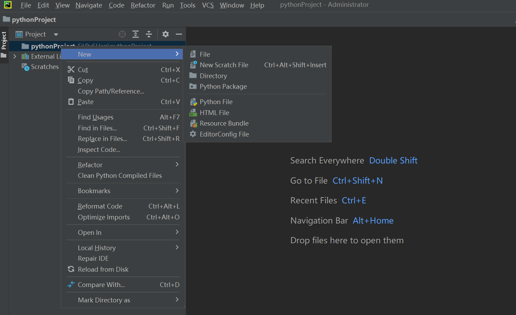
Task: Click the Collapse All icon in Project toolbar
Action: (149, 34)
